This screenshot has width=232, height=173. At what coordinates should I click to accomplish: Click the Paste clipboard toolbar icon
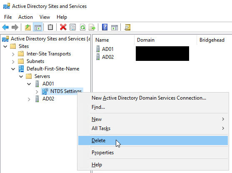coord(50,27)
